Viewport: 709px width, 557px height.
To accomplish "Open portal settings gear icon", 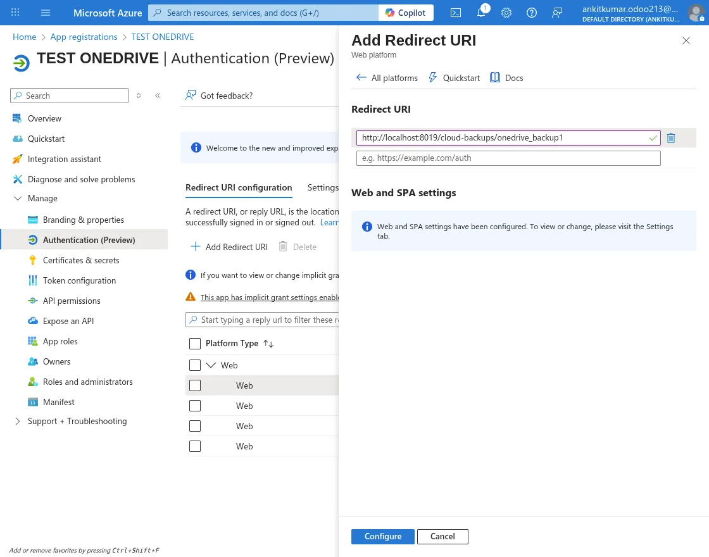I will 506,13.
